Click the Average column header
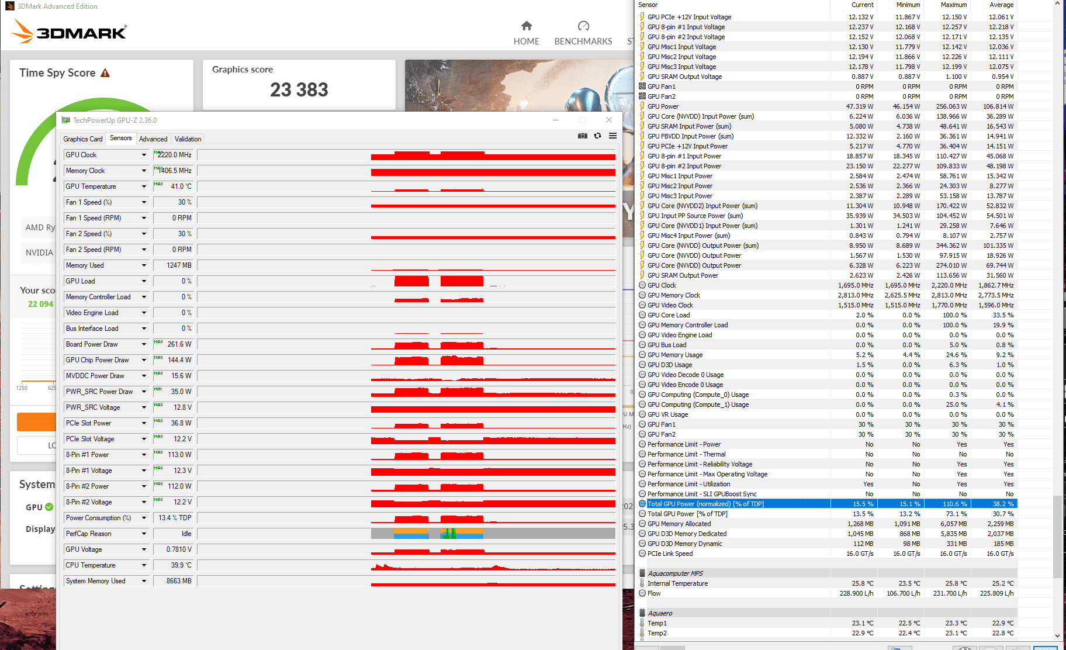This screenshot has width=1066, height=650. [994, 5]
